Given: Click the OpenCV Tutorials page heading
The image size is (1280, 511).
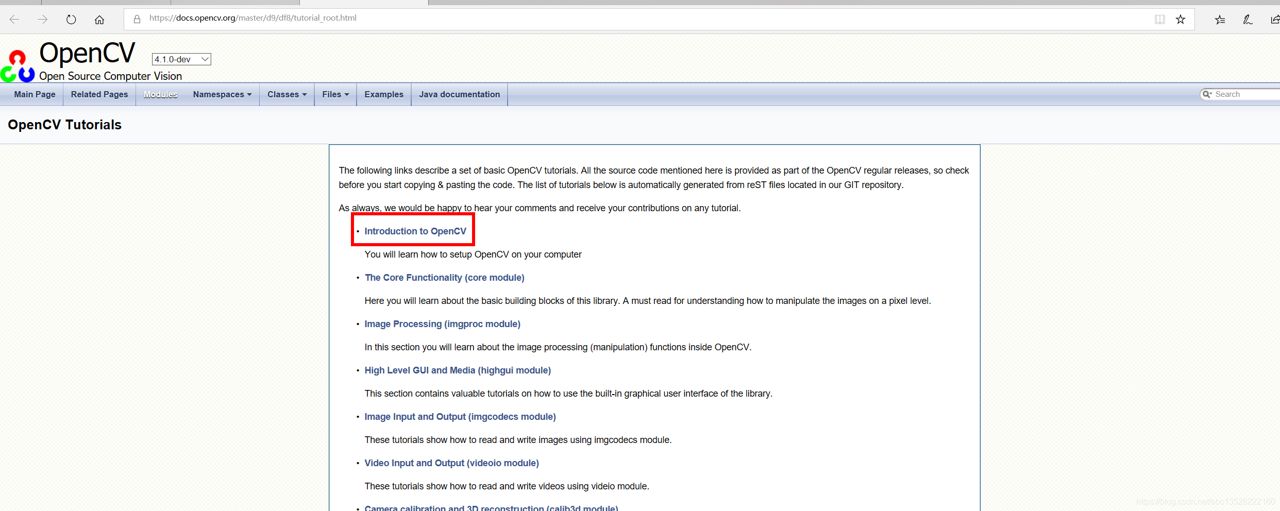Looking at the screenshot, I should point(65,125).
